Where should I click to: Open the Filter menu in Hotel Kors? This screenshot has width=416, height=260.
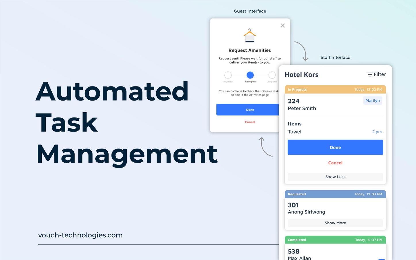[x=377, y=74]
